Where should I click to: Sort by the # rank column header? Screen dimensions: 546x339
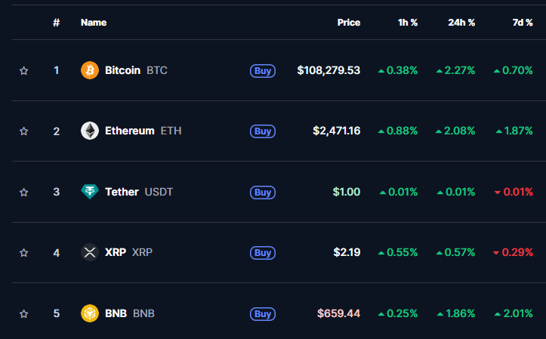tap(56, 23)
